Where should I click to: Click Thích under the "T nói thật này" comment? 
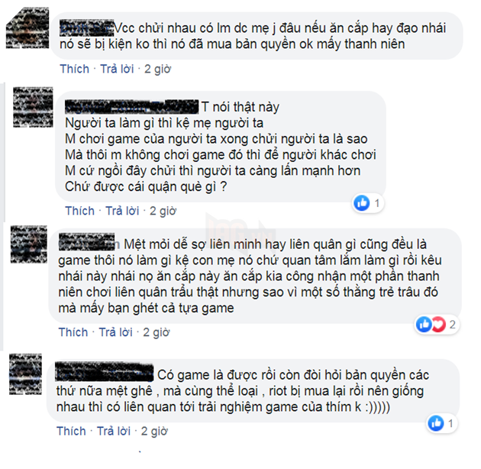79,211
